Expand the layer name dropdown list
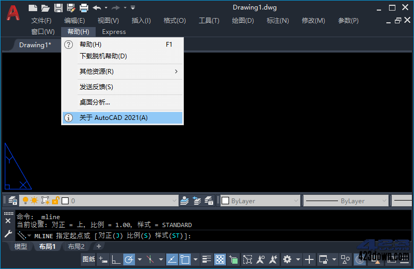414x269 pixels. (x=174, y=201)
